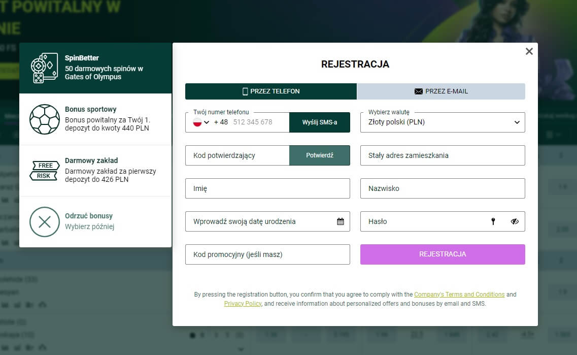Click the Free Risk tickets icon

(x=44, y=171)
